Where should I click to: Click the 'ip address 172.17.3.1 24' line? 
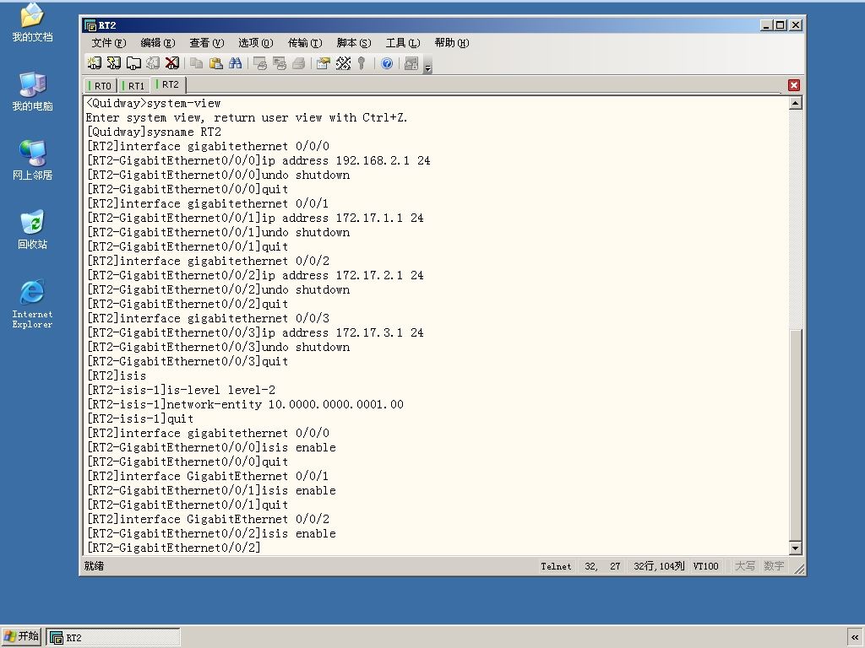point(255,332)
